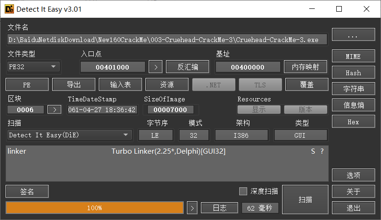Click the 32 mode field
381x220 pixels.
pyautogui.click(x=194, y=135)
